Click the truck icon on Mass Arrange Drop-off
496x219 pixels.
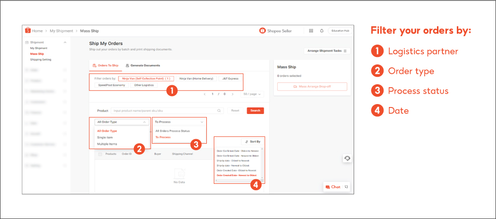coord(295,86)
